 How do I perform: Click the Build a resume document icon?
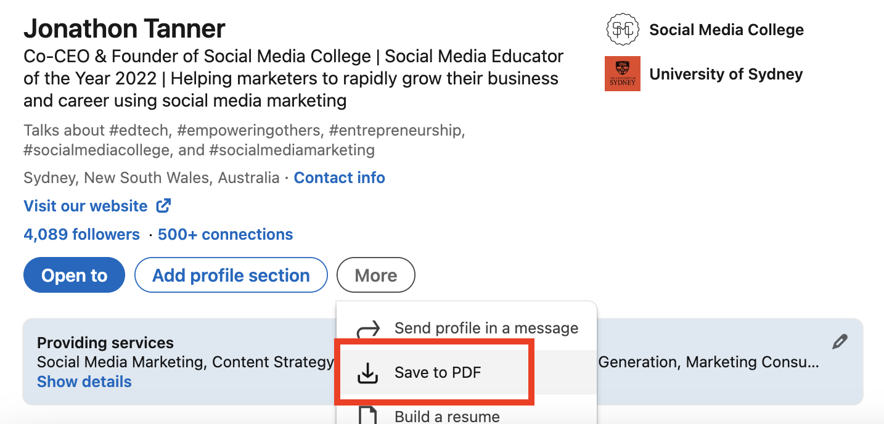368,415
